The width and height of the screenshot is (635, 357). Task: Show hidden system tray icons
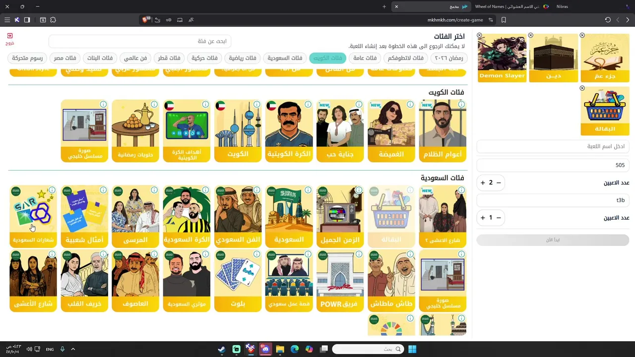point(73,349)
